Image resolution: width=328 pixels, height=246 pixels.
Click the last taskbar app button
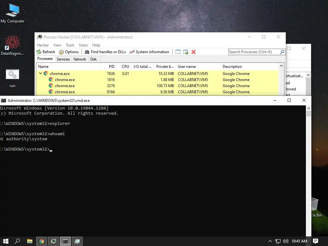(77, 241)
